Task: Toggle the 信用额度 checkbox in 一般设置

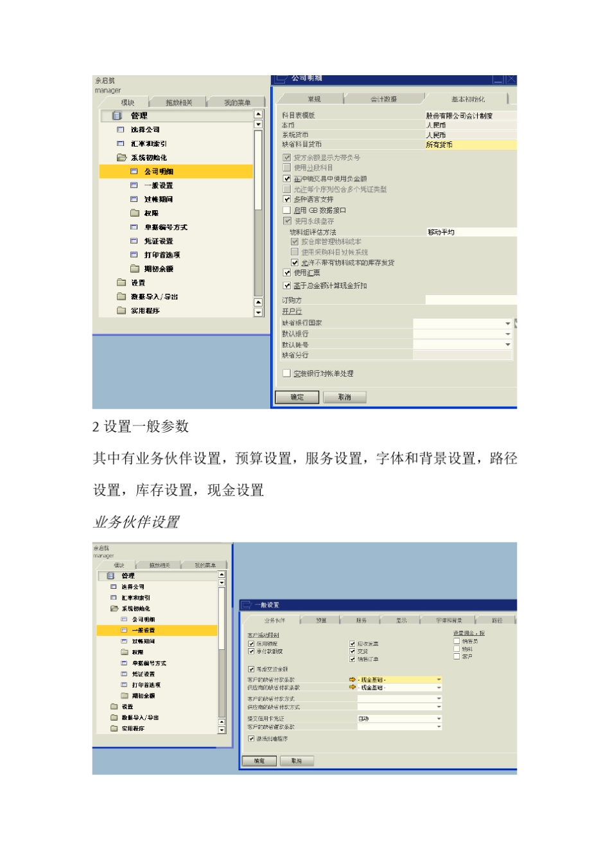Action: tap(251, 643)
